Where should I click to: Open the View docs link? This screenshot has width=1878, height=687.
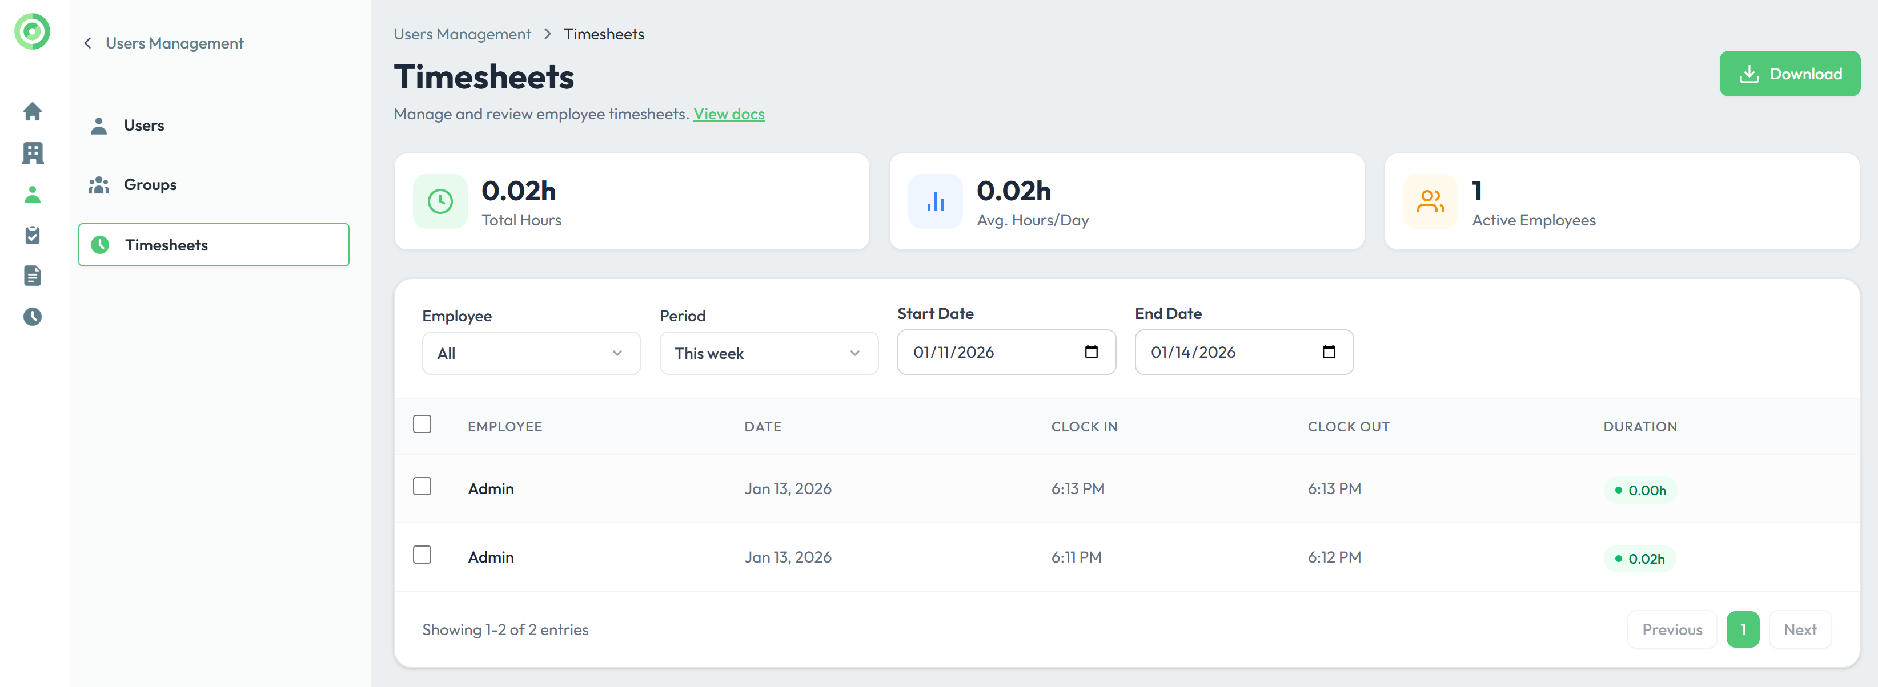(x=728, y=114)
